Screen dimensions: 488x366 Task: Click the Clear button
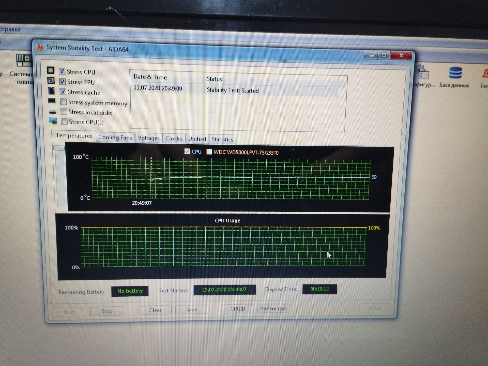155,310
